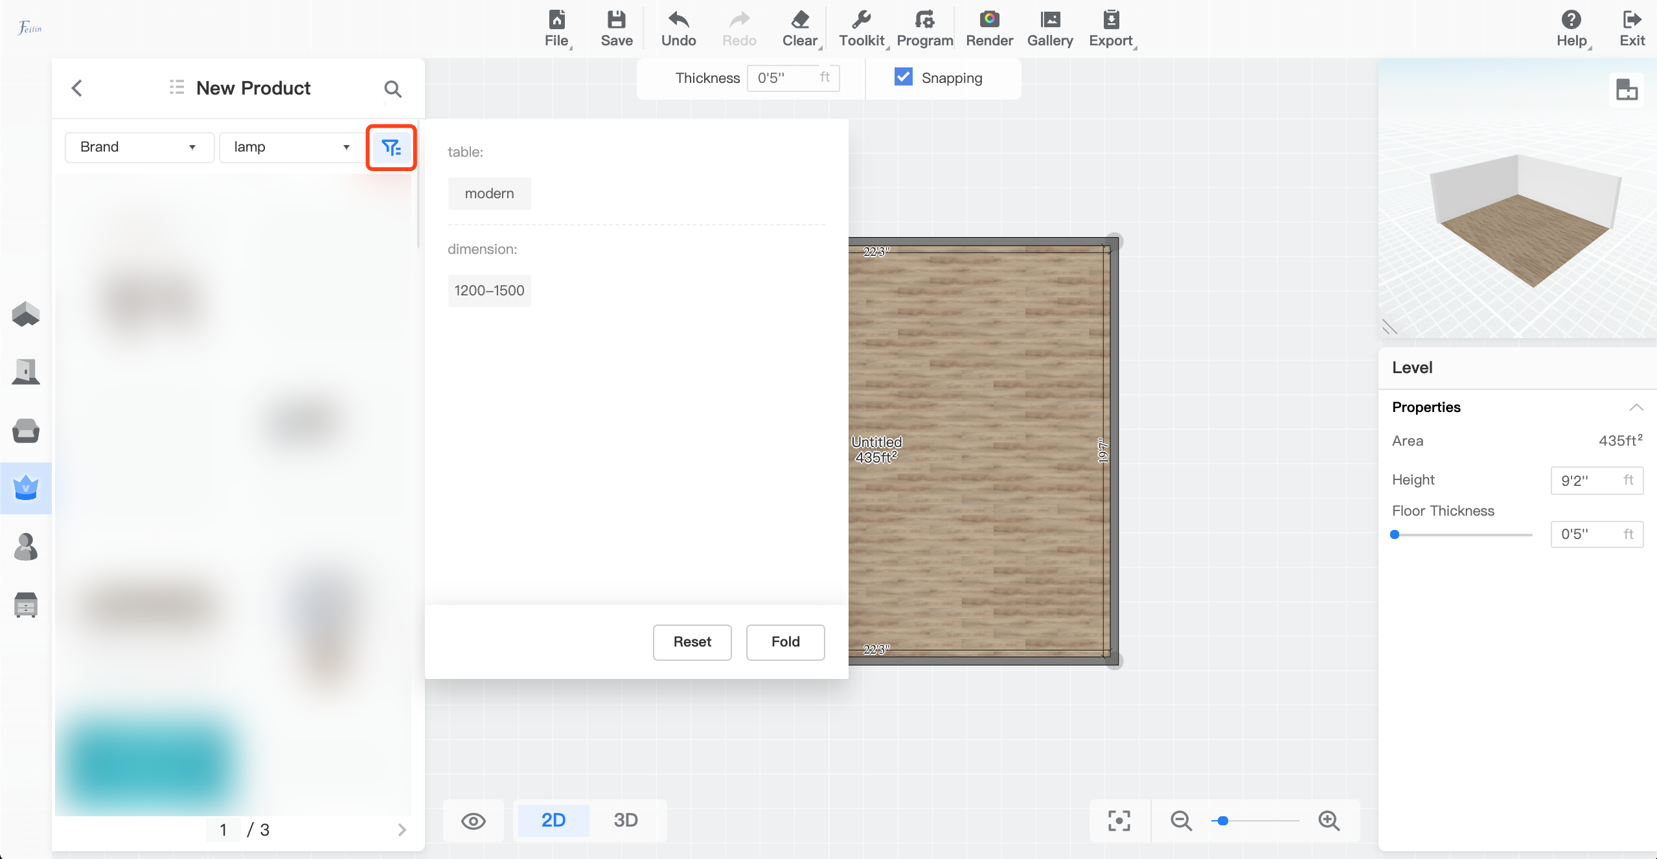
Task: Click the zoom in magnifier icon
Action: [x=1329, y=821]
